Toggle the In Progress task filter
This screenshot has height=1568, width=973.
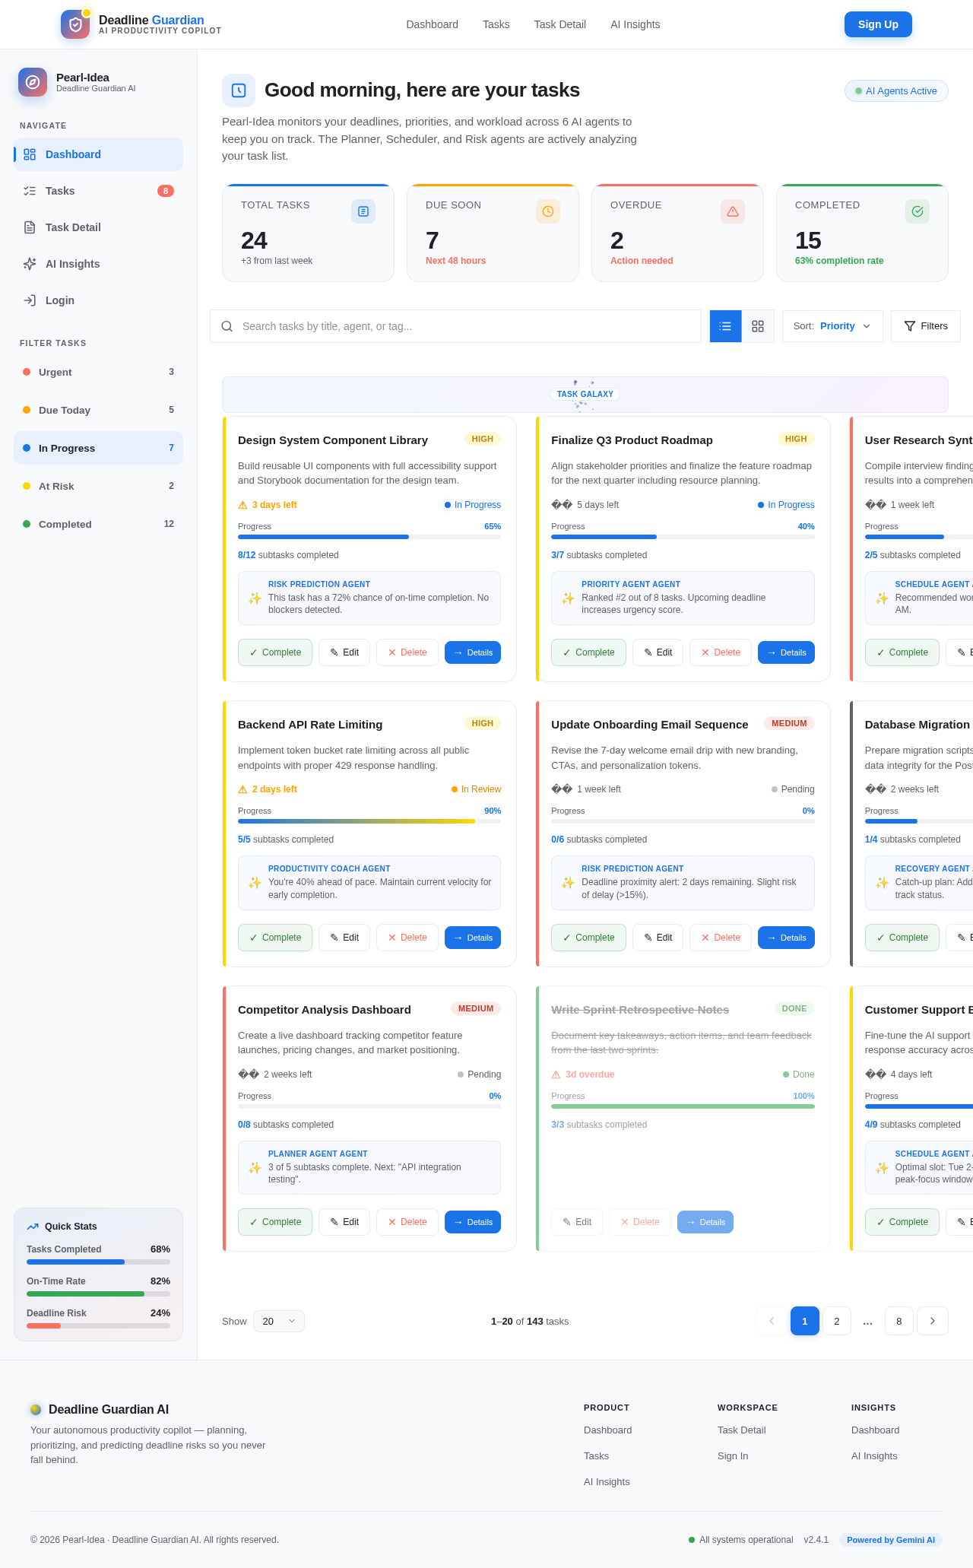click(98, 448)
